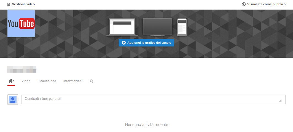This screenshot has width=293, height=132.
Task: Select the TV screen preview icon
Action: [x=157, y=27]
